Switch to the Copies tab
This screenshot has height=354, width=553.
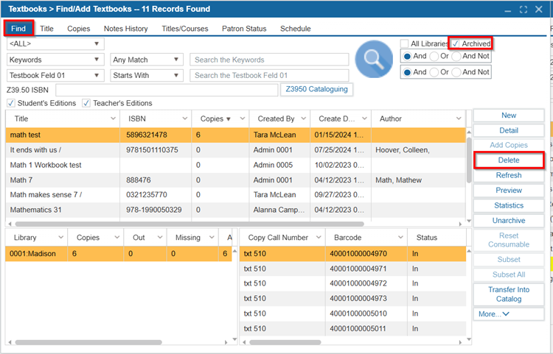coord(79,29)
